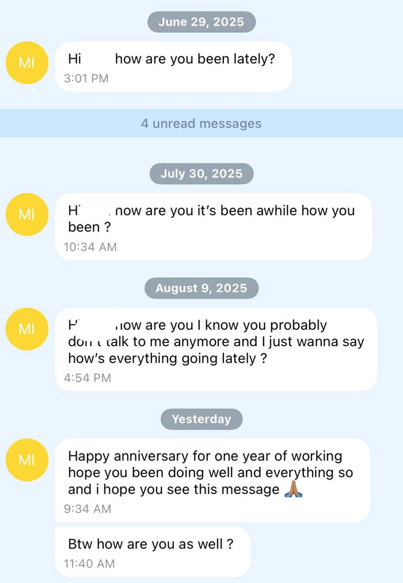
Task: Open the MI contact avatar next to first message
Action: pos(26,63)
